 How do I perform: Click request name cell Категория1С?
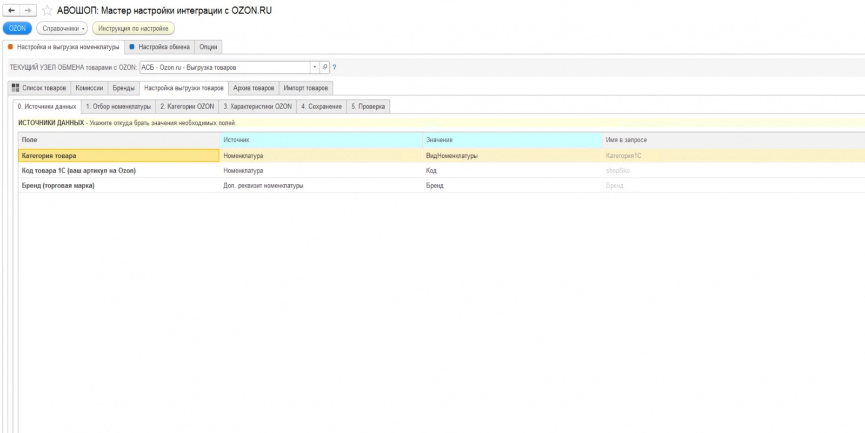point(734,156)
